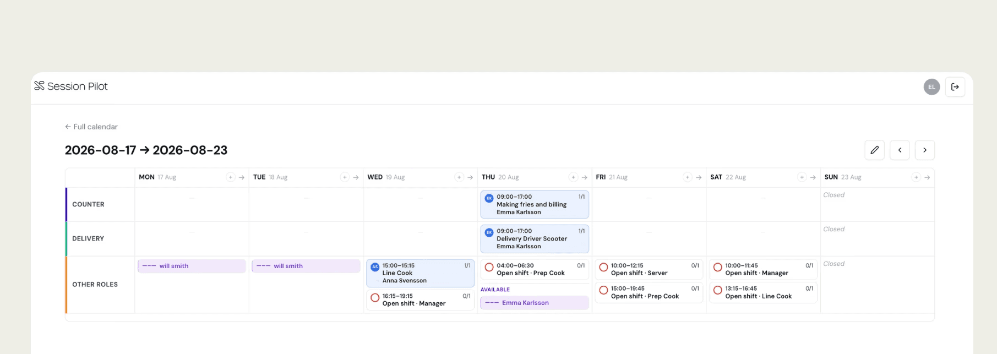The image size is (997, 354).
Task: Click the AVAILABLE label on Thursday
Action: [495, 290]
